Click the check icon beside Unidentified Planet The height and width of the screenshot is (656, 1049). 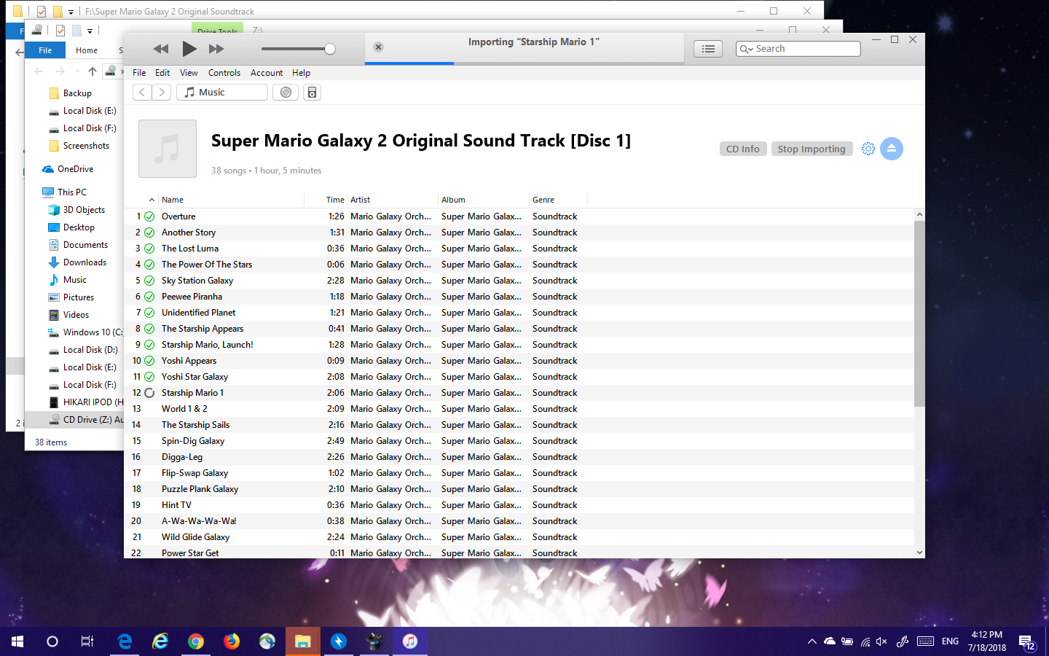149,313
